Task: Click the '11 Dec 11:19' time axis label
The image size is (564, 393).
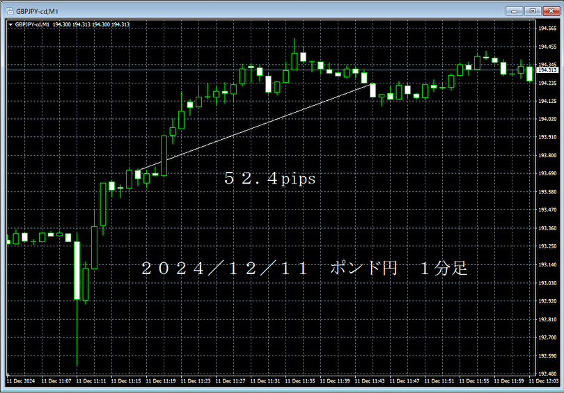Action: tap(161, 380)
